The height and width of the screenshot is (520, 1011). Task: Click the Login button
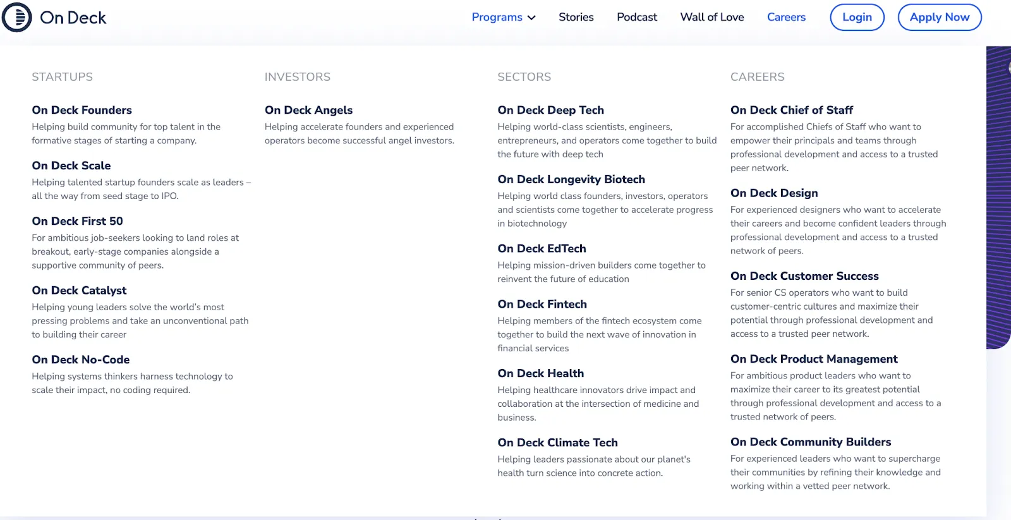point(857,17)
